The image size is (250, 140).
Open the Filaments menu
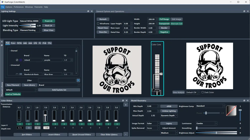38,7
